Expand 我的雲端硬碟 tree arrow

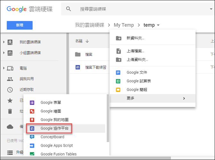coord(4,42)
